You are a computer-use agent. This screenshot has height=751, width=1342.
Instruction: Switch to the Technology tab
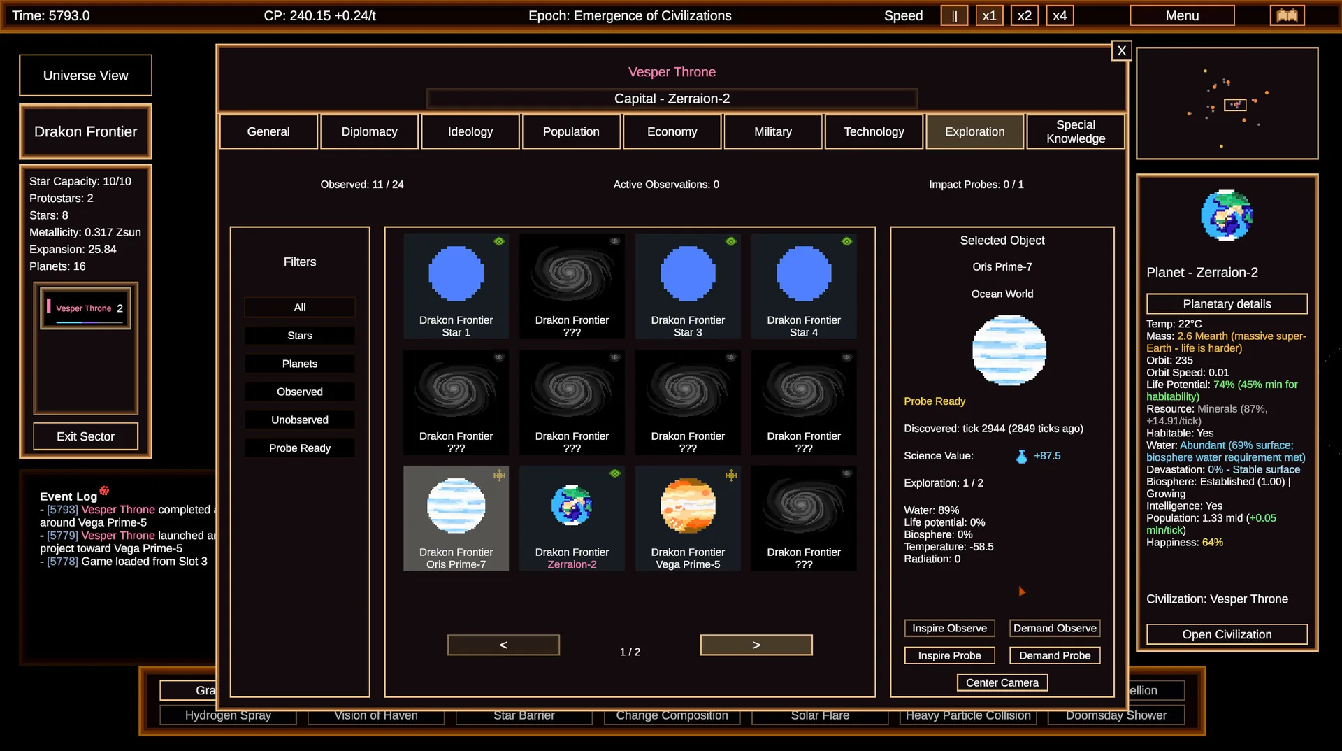874,131
